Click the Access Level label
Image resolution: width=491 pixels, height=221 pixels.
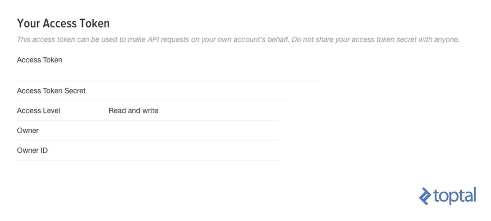(38, 111)
